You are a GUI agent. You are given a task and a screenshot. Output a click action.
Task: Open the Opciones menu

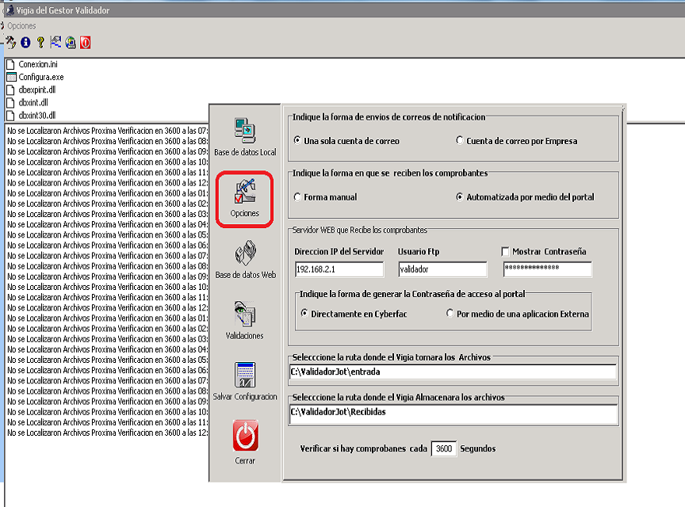tap(21, 26)
